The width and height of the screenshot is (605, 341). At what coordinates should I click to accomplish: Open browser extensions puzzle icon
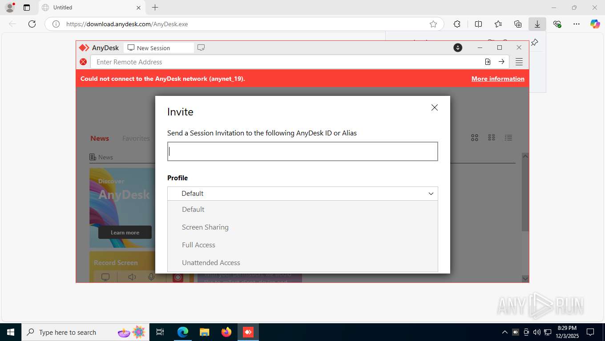click(457, 24)
